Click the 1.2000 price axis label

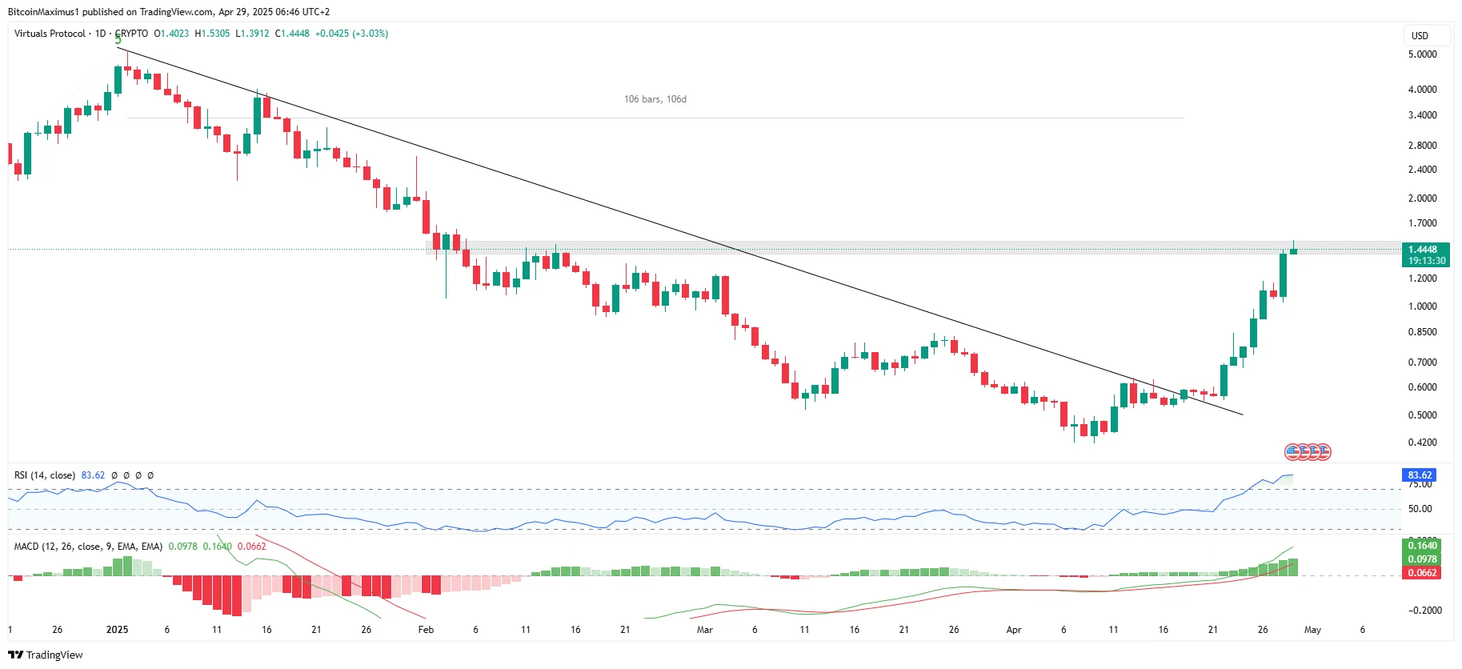coord(1422,278)
